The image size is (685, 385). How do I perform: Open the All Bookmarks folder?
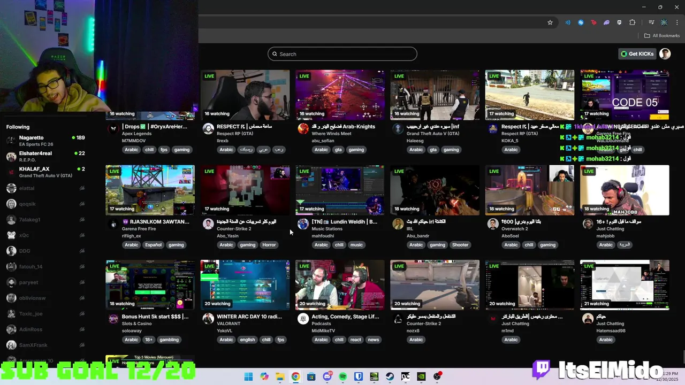(x=662, y=36)
